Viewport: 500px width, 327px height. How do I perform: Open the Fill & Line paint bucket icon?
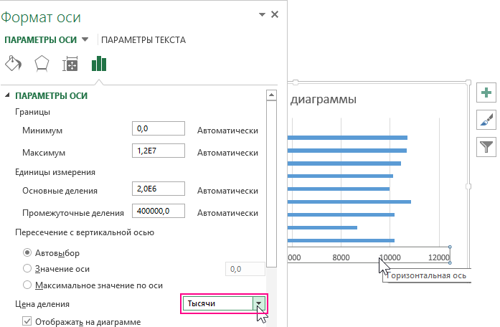click(14, 64)
